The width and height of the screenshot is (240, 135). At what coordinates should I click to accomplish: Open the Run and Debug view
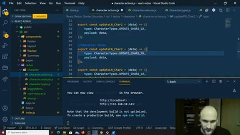[x=5, y=45]
